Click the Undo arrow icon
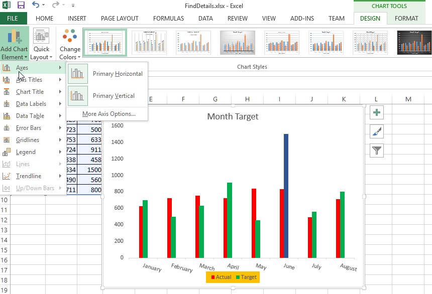432x294 pixels. (36, 5)
